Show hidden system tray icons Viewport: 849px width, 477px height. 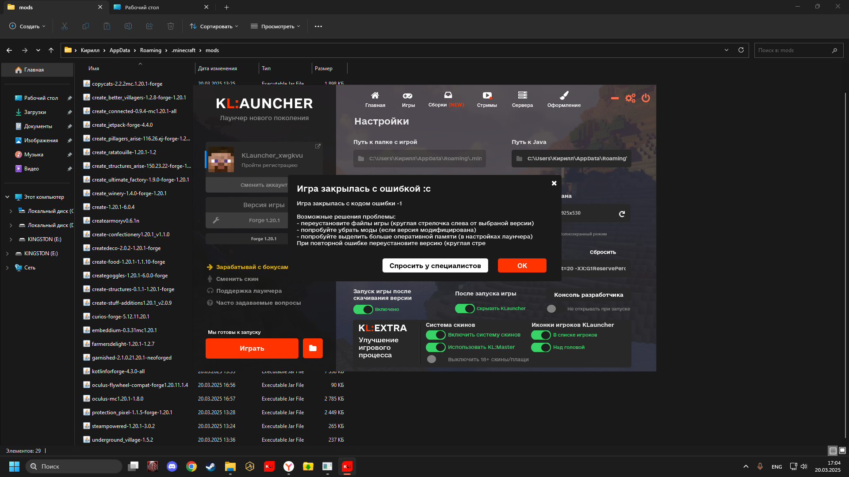(746, 466)
